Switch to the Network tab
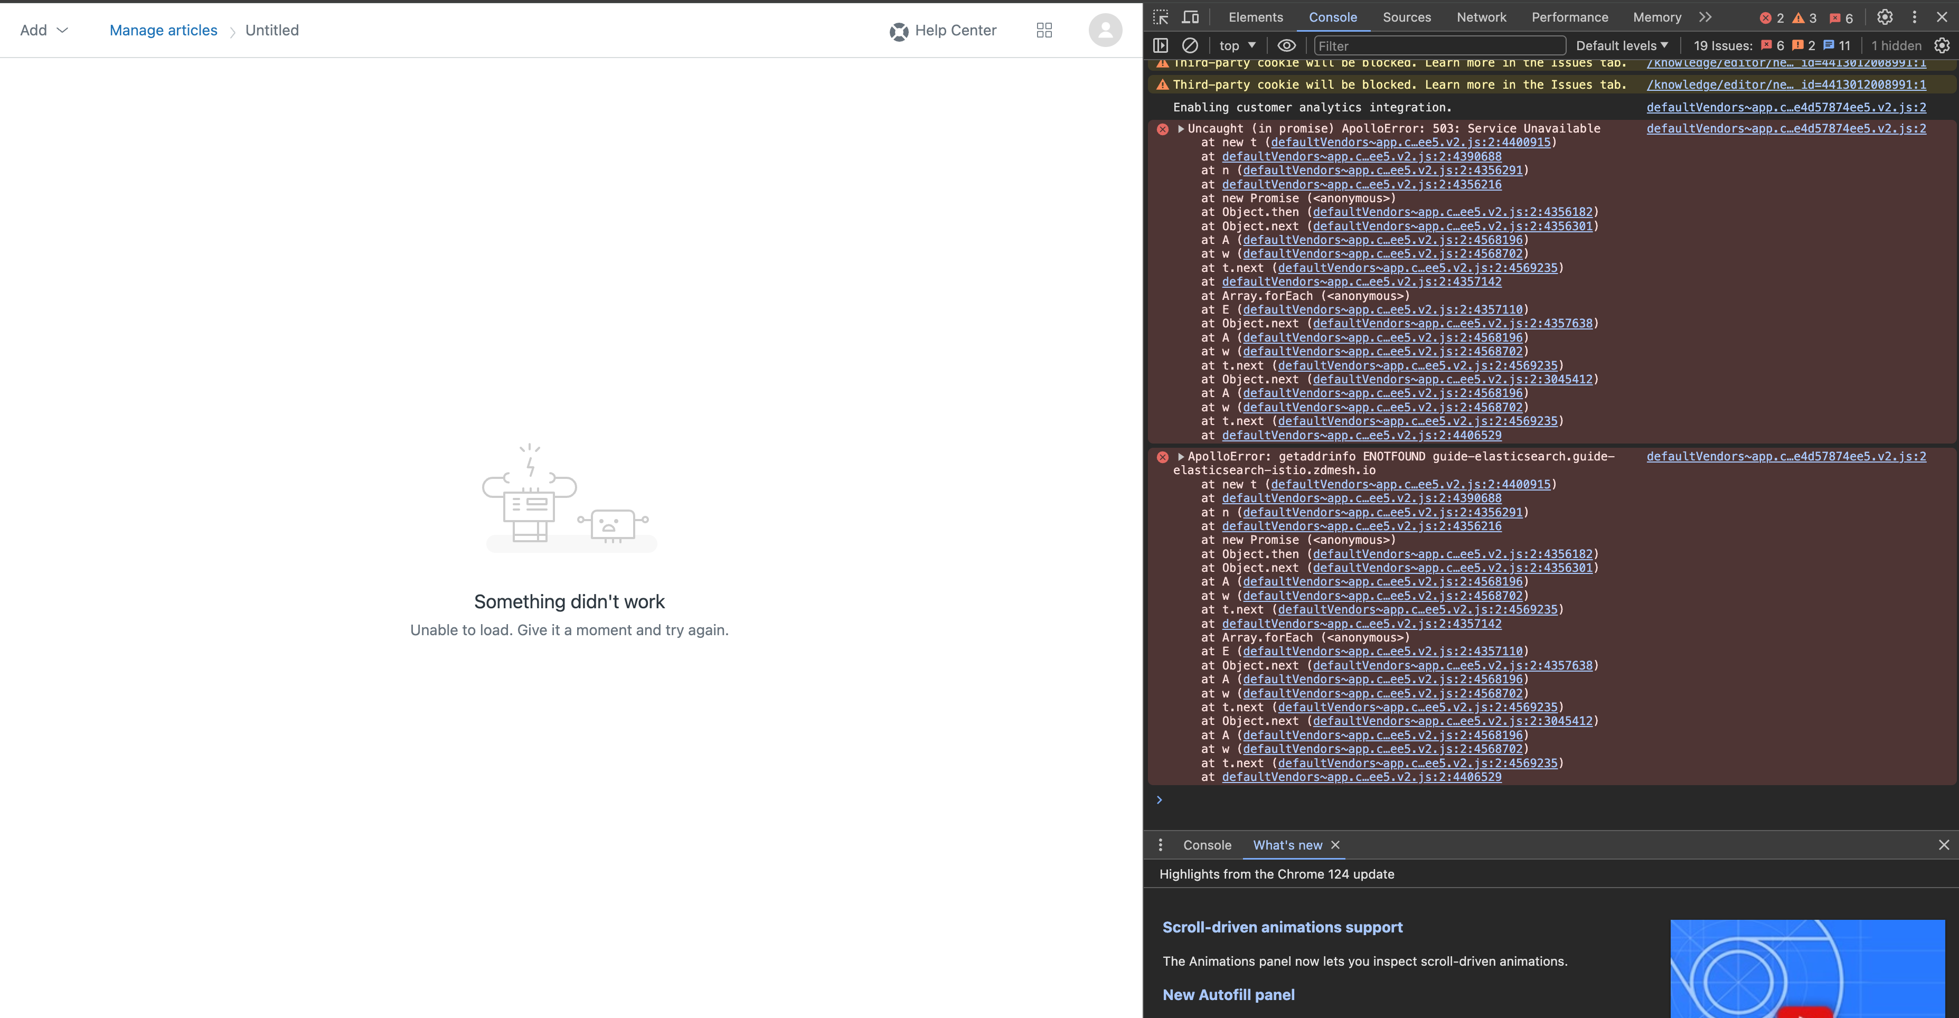This screenshot has width=1959, height=1018. click(1481, 17)
